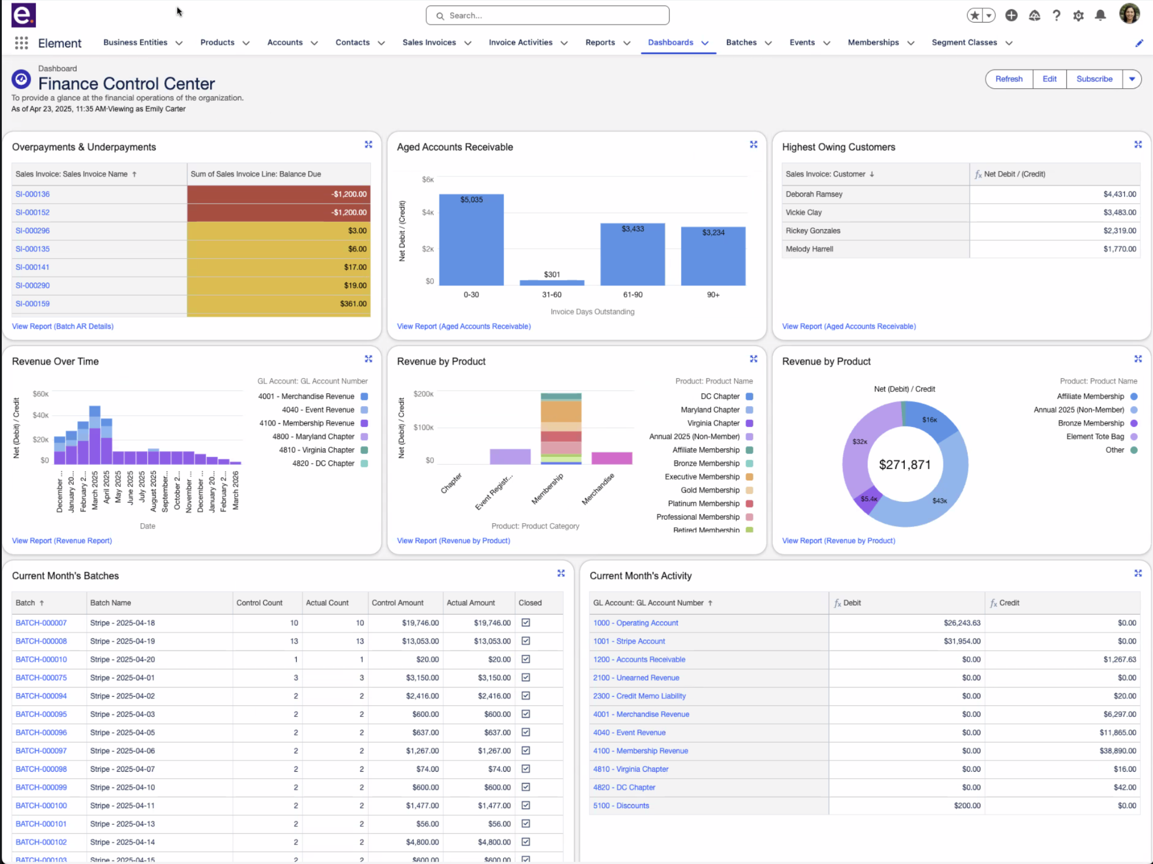
Task: Open the help question mark icon
Action: coord(1056,16)
